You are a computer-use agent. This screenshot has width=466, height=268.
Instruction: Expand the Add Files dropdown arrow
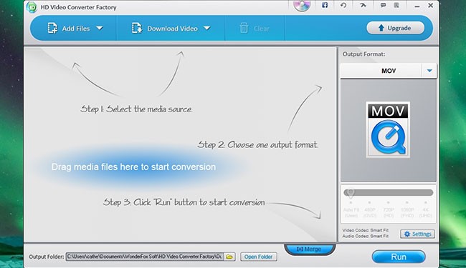pyautogui.click(x=100, y=28)
